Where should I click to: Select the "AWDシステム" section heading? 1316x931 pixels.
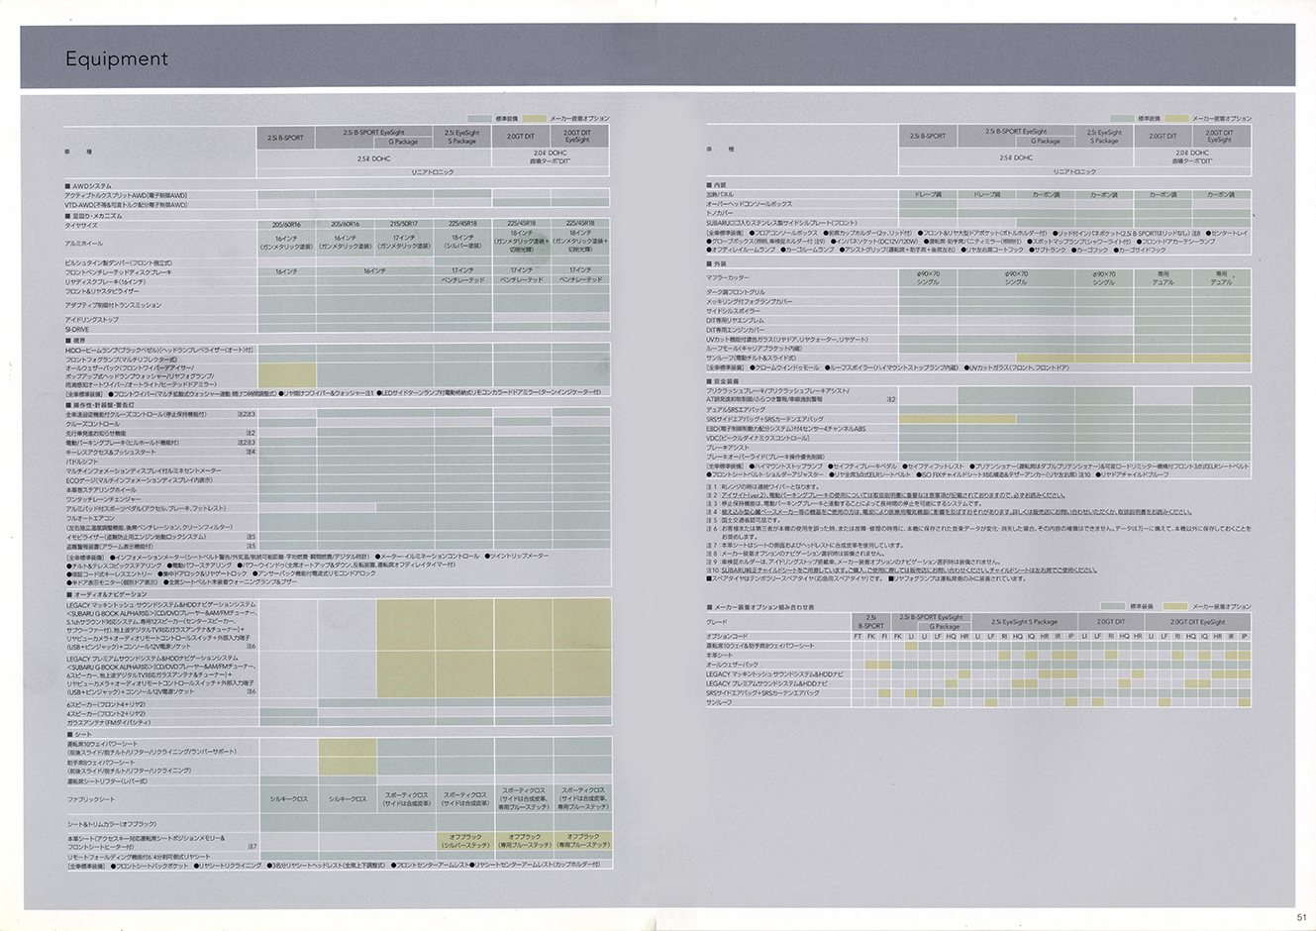(x=88, y=185)
